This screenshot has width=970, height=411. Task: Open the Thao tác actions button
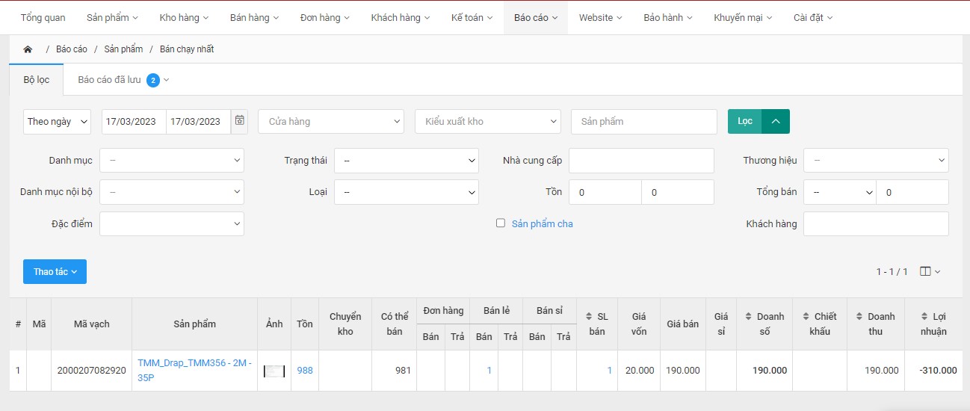click(55, 271)
